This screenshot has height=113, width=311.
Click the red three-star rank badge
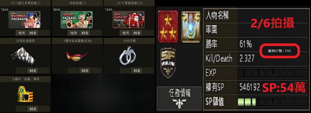[x=168, y=27]
